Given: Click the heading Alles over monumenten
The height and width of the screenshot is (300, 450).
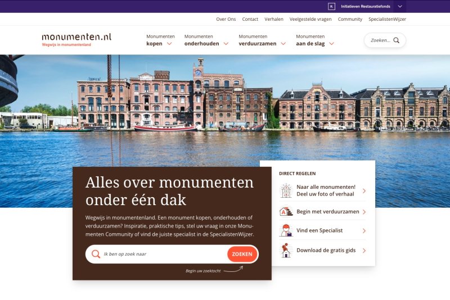Looking at the screenshot, I should click(x=169, y=191).
